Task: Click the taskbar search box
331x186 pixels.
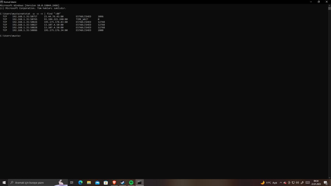Action: pyautogui.click(x=37, y=182)
